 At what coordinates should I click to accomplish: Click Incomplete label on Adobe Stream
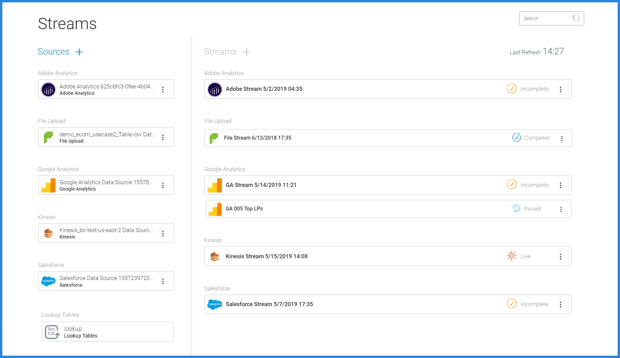tap(534, 89)
